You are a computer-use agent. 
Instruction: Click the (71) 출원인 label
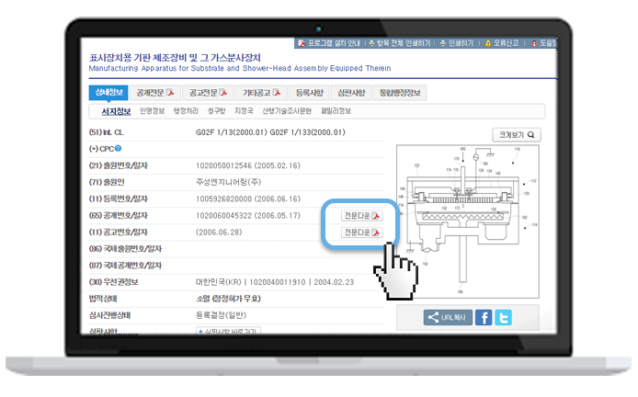pos(107,182)
